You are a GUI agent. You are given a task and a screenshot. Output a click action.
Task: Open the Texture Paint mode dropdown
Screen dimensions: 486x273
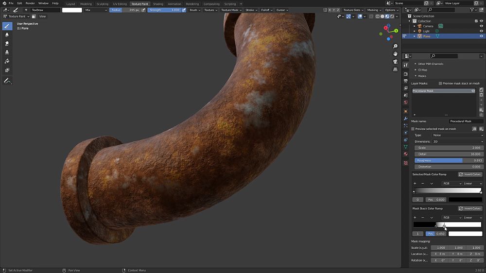coord(16,17)
